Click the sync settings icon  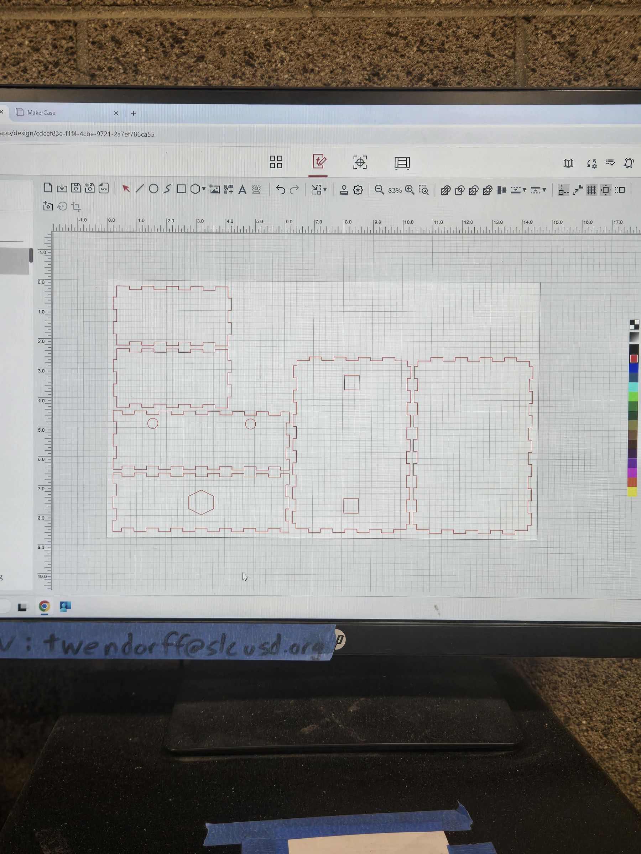point(592,163)
